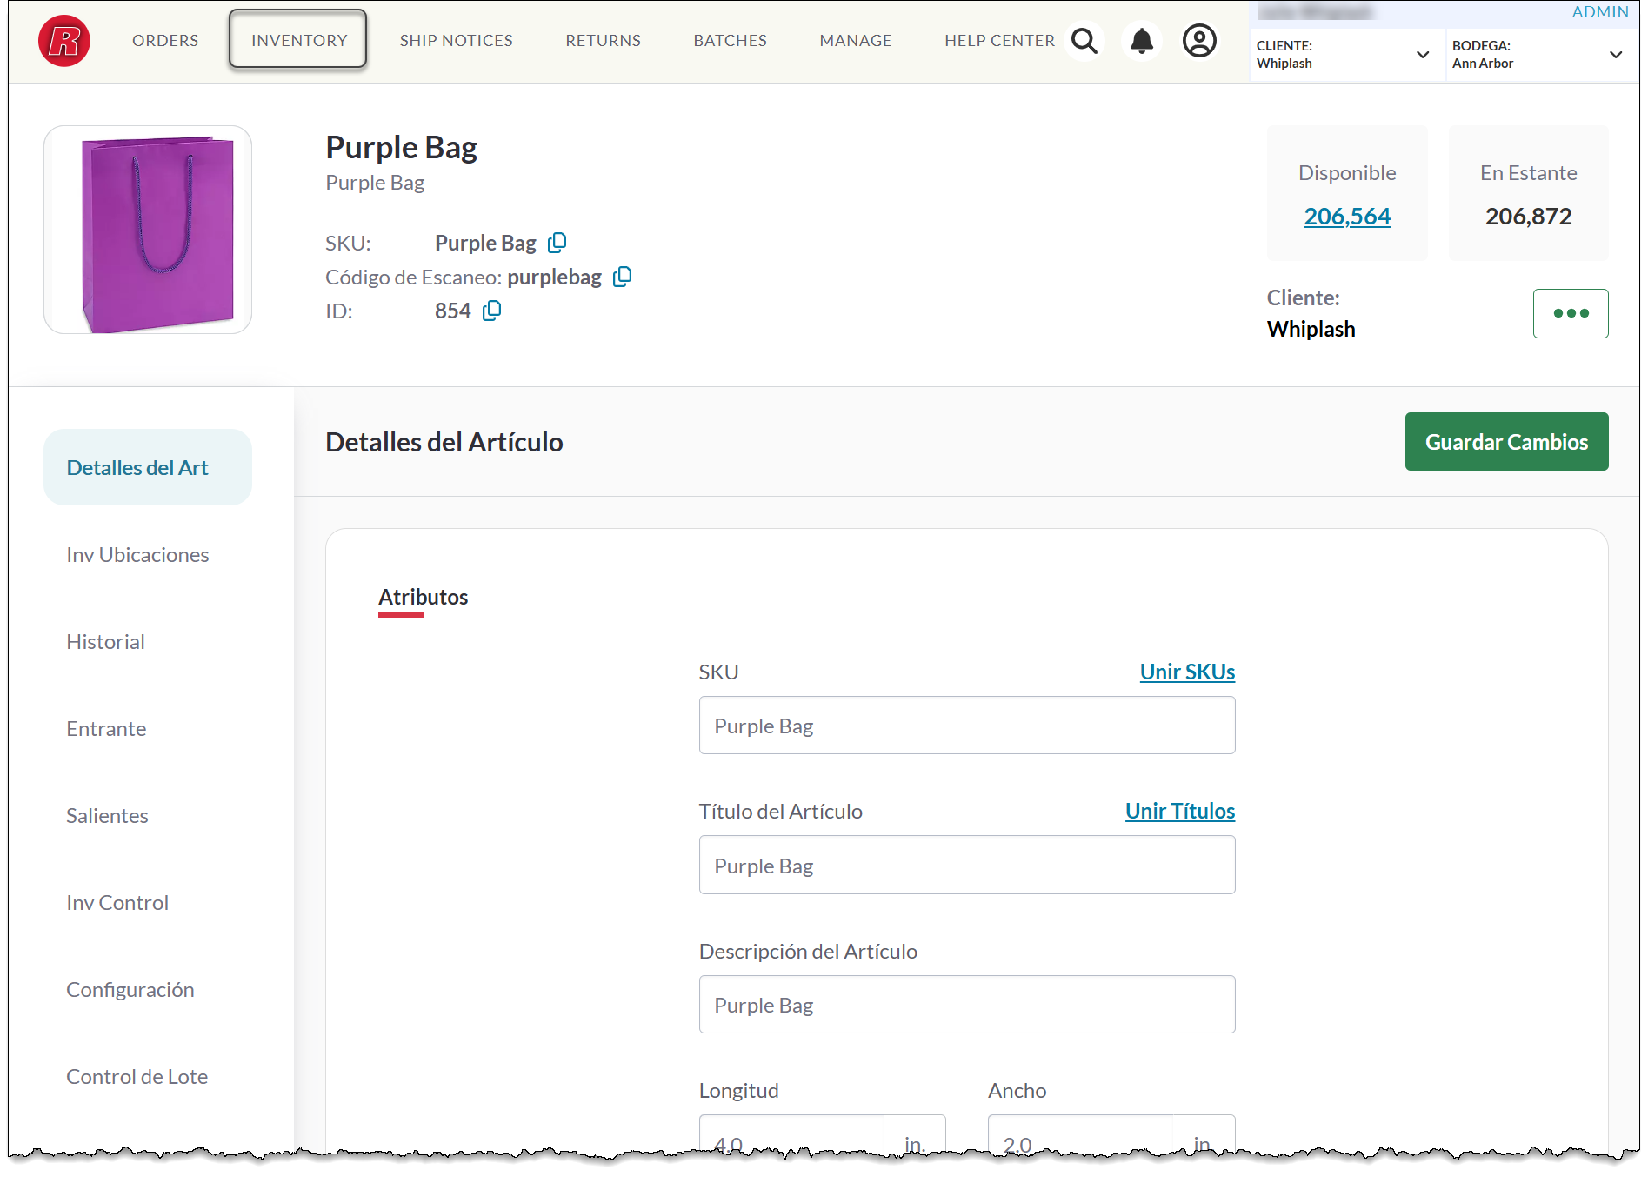Image resolution: width=1648 pixels, height=1177 pixels.
Task: Go to the Ship Notices menu
Action: pyautogui.click(x=456, y=40)
